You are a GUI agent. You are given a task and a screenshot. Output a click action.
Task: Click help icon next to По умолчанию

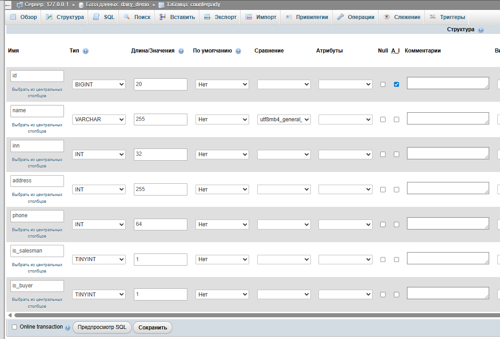238,51
